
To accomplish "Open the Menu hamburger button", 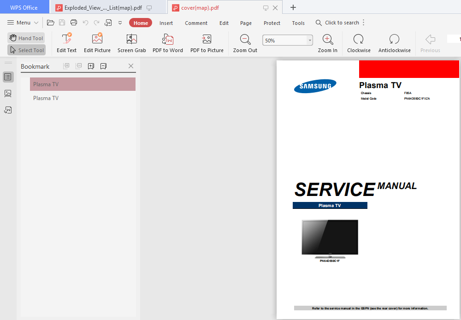I will pyautogui.click(x=23, y=23).
